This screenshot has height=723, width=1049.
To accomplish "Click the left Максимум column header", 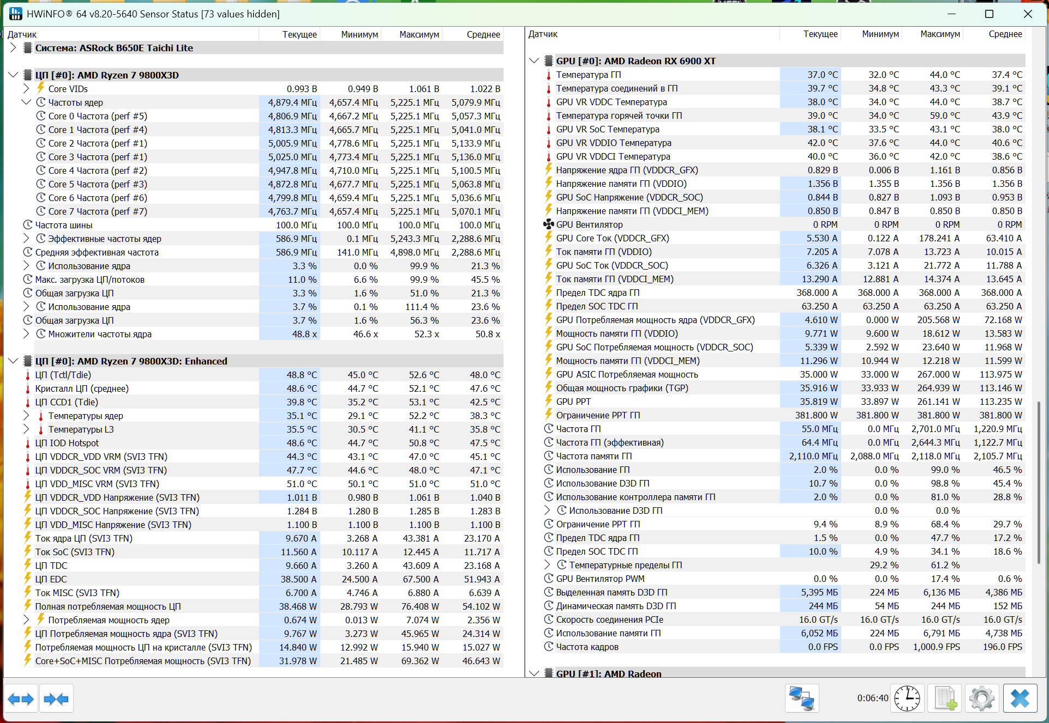I will point(419,34).
